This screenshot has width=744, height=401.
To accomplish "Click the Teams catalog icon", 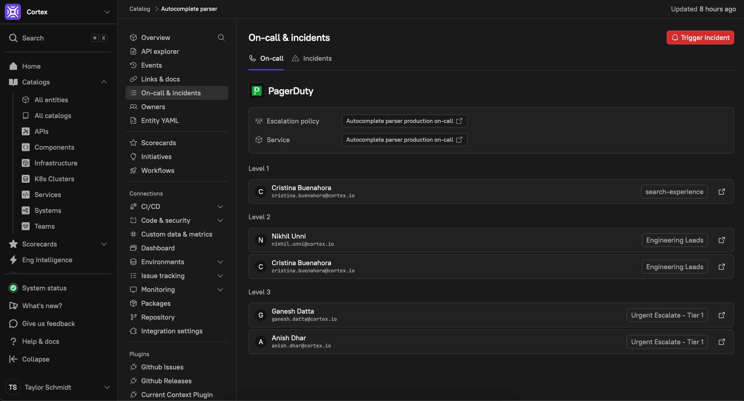I will coord(25,226).
